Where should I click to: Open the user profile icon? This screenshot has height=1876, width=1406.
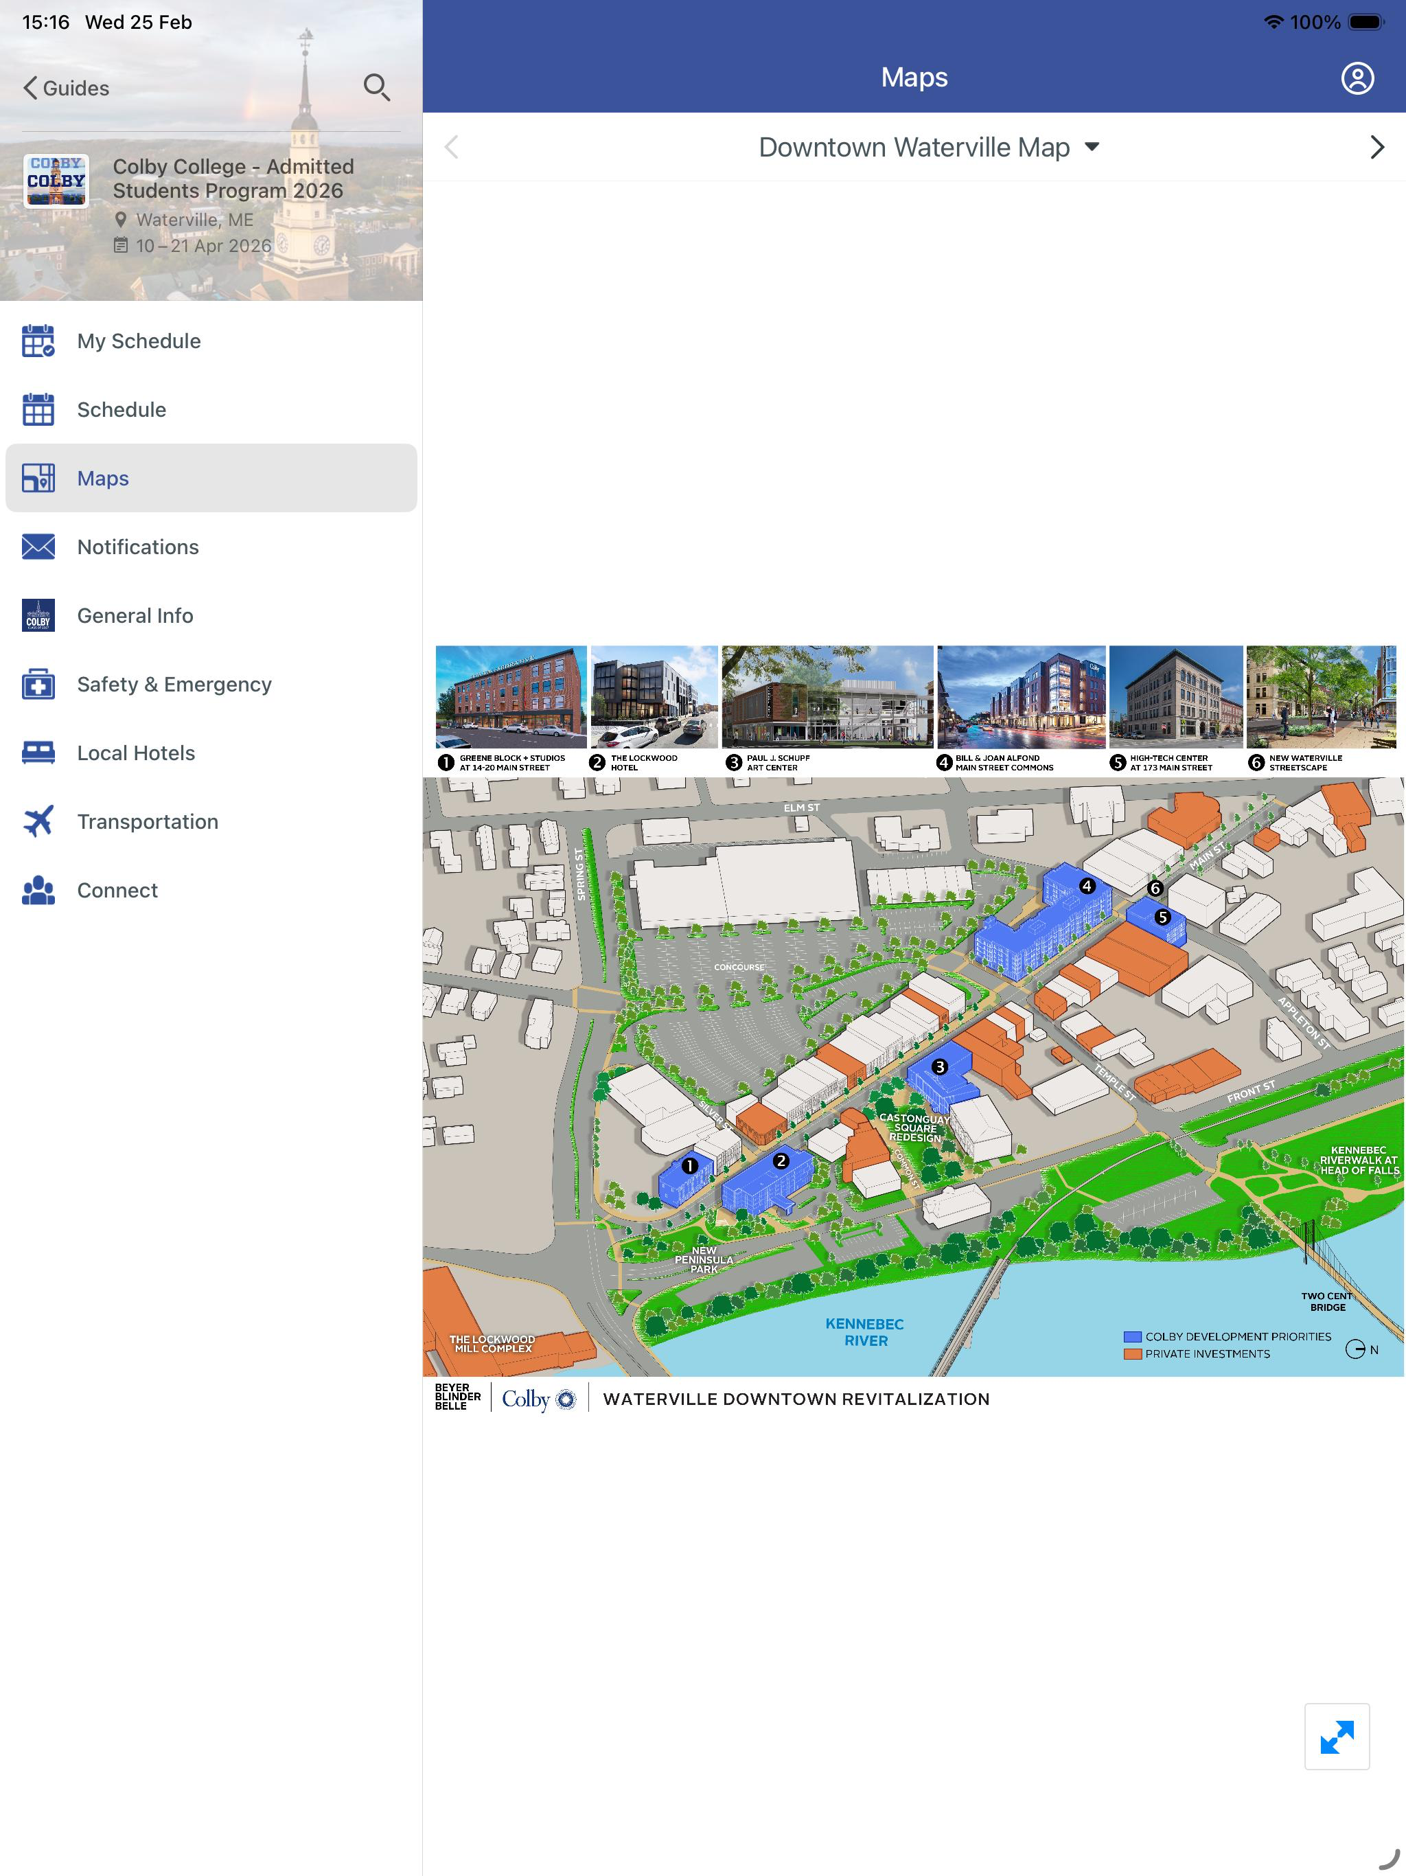[1357, 78]
